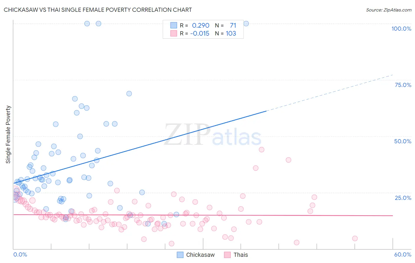
Task: Click the pink Thais swatch in bottom legend
Action: tap(227, 255)
